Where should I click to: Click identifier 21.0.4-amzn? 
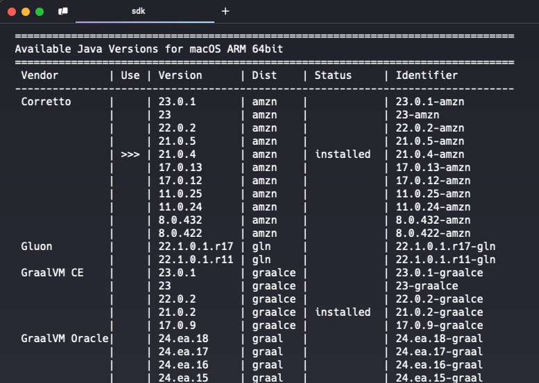(x=429, y=154)
